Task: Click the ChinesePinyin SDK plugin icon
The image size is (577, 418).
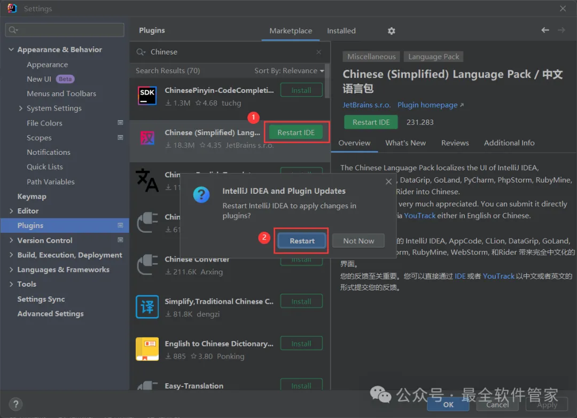Action: click(x=147, y=96)
